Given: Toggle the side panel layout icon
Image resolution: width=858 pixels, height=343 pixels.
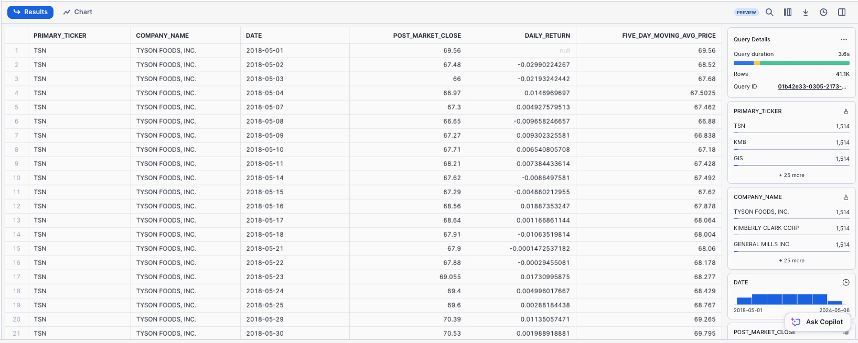Looking at the screenshot, I should click(842, 12).
